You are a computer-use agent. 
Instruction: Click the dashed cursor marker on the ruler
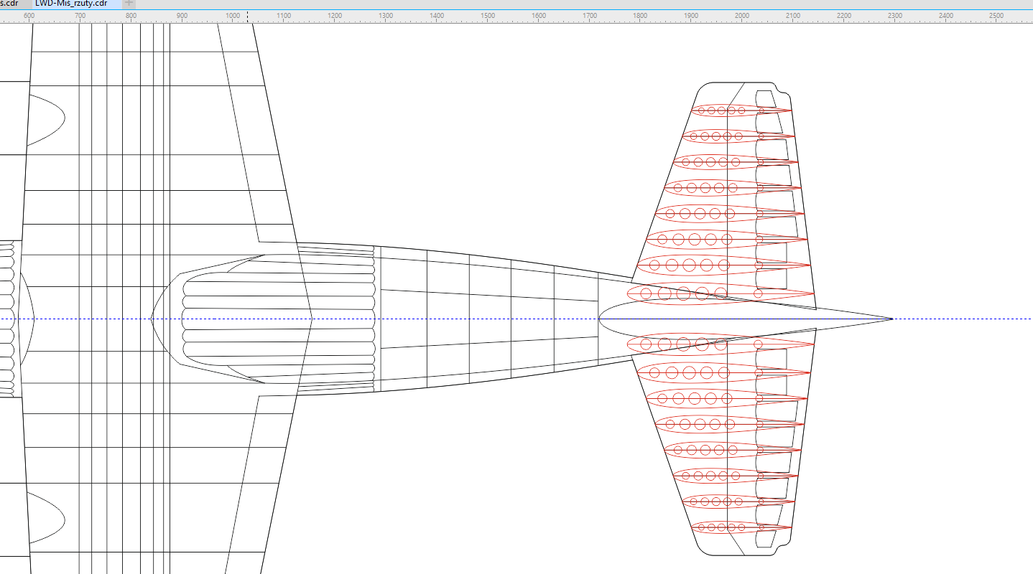(x=249, y=16)
